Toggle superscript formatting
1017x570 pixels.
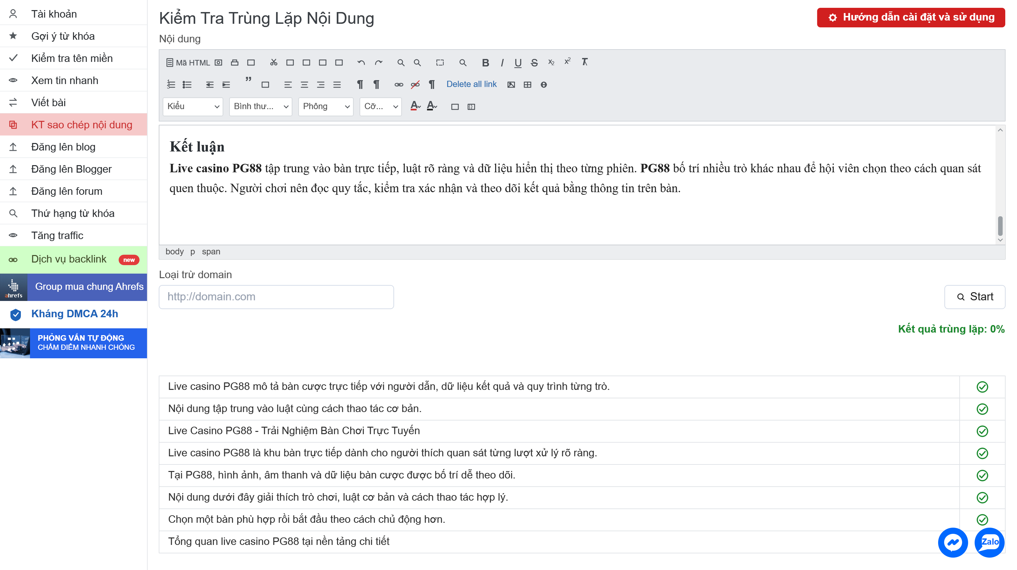pos(567,62)
